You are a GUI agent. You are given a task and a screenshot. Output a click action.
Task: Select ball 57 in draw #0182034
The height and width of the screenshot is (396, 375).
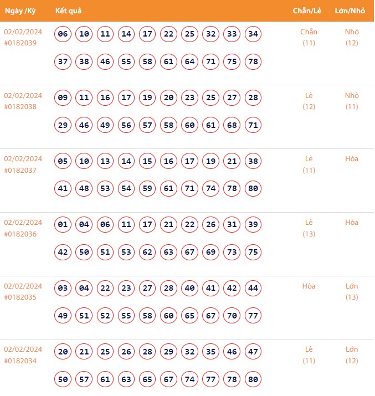[x=84, y=379]
